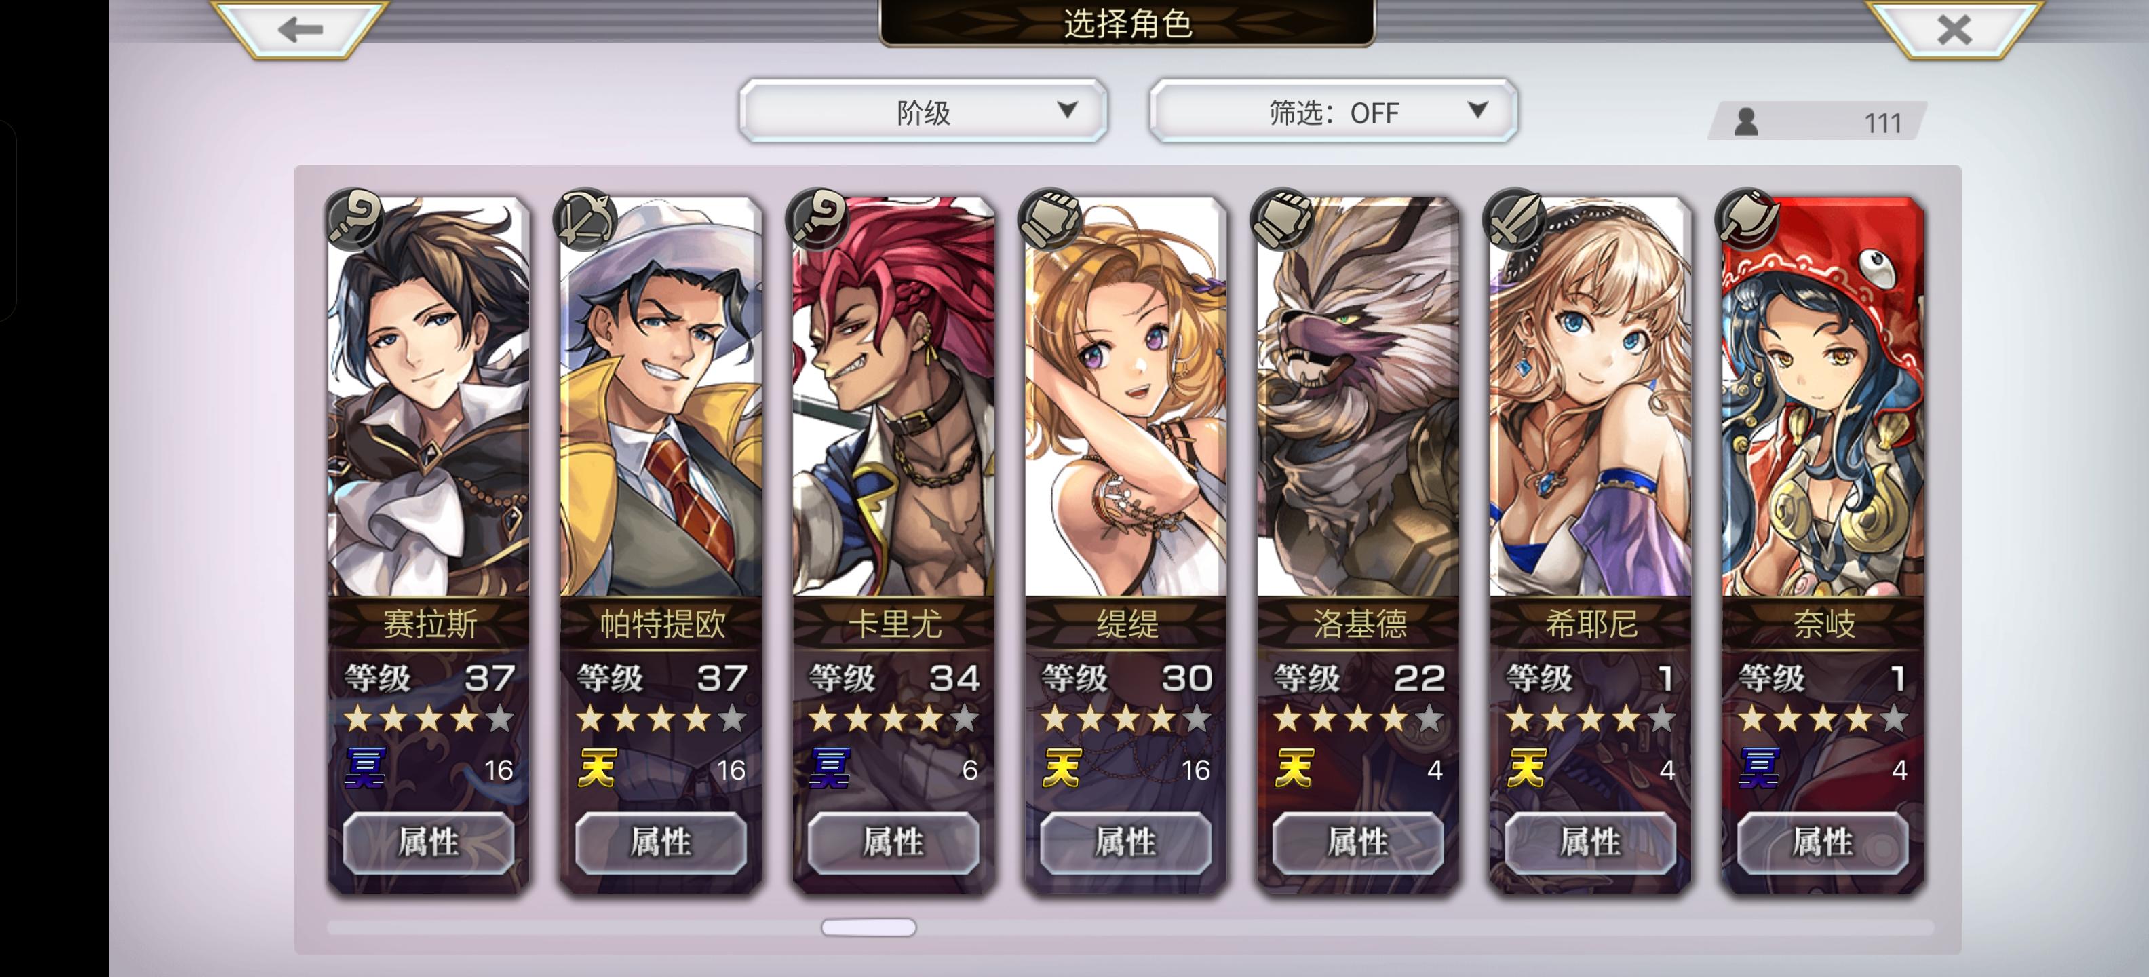
Task: Click the staff weapon icon on 赛拉斯
Action: pyautogui.click(x=353, y=218)
